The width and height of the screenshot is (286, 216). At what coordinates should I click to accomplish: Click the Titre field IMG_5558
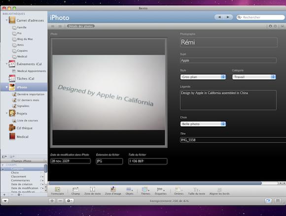click(233, 140)
